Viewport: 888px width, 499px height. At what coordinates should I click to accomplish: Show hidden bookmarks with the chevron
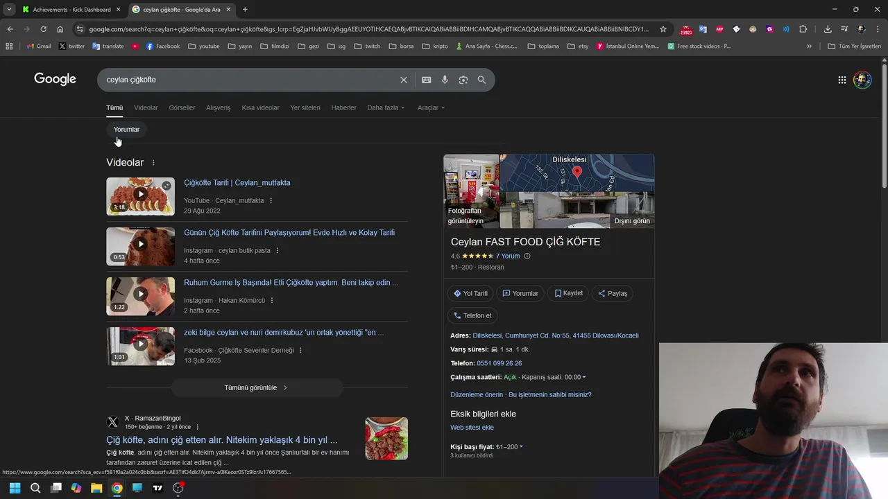pos(809,46)
